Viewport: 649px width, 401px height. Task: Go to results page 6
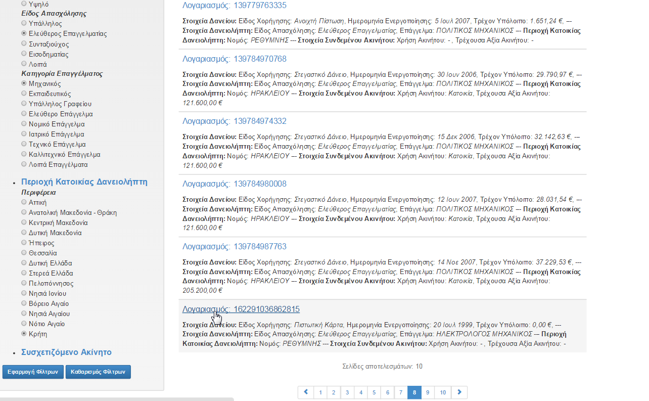(x=387, y=392)
